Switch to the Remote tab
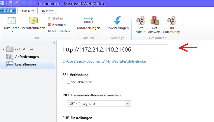This screenshot has height=122, width=214. (x=48, y=11)
